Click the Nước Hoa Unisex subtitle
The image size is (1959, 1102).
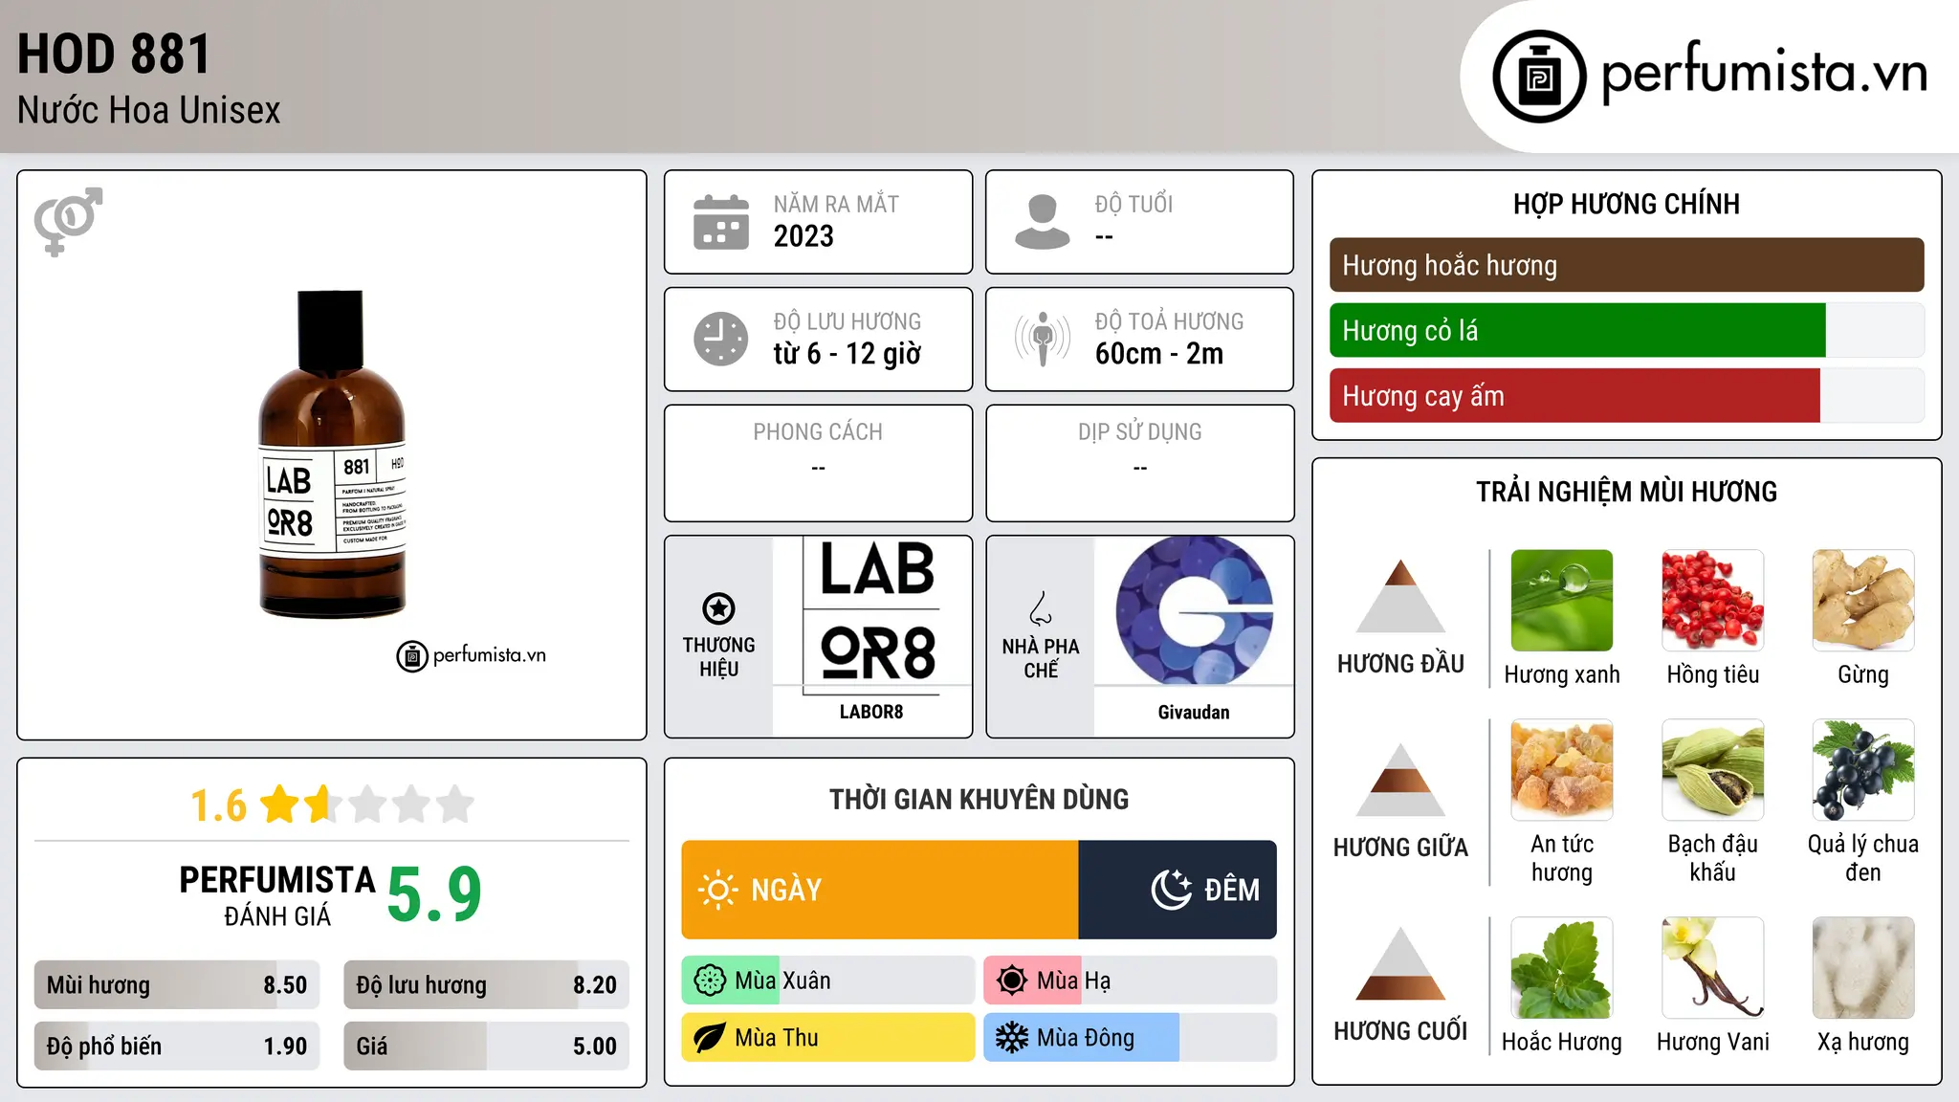(x=149, y=110)
